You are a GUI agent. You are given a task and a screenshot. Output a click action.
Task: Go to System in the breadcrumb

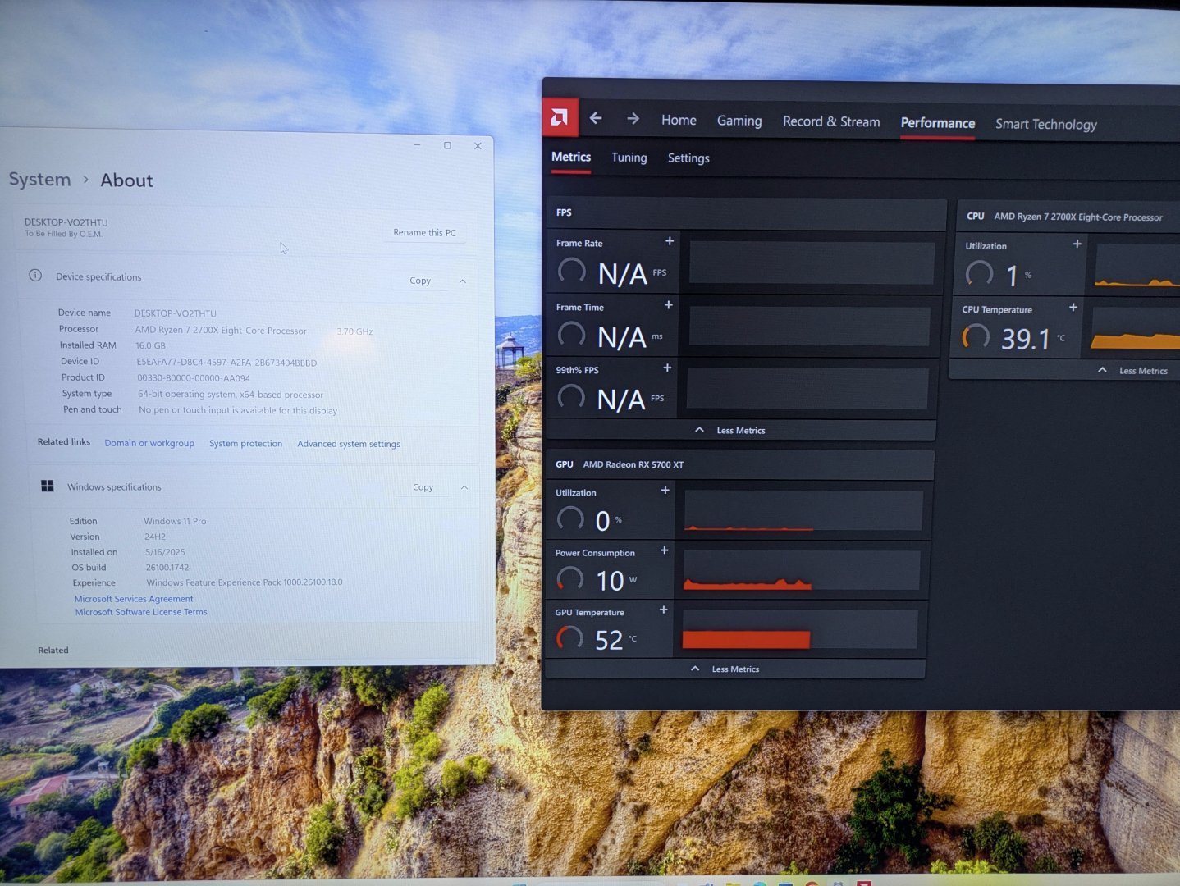click(40, 179)
